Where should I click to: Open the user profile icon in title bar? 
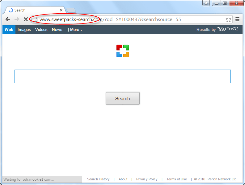click(206, 3)
